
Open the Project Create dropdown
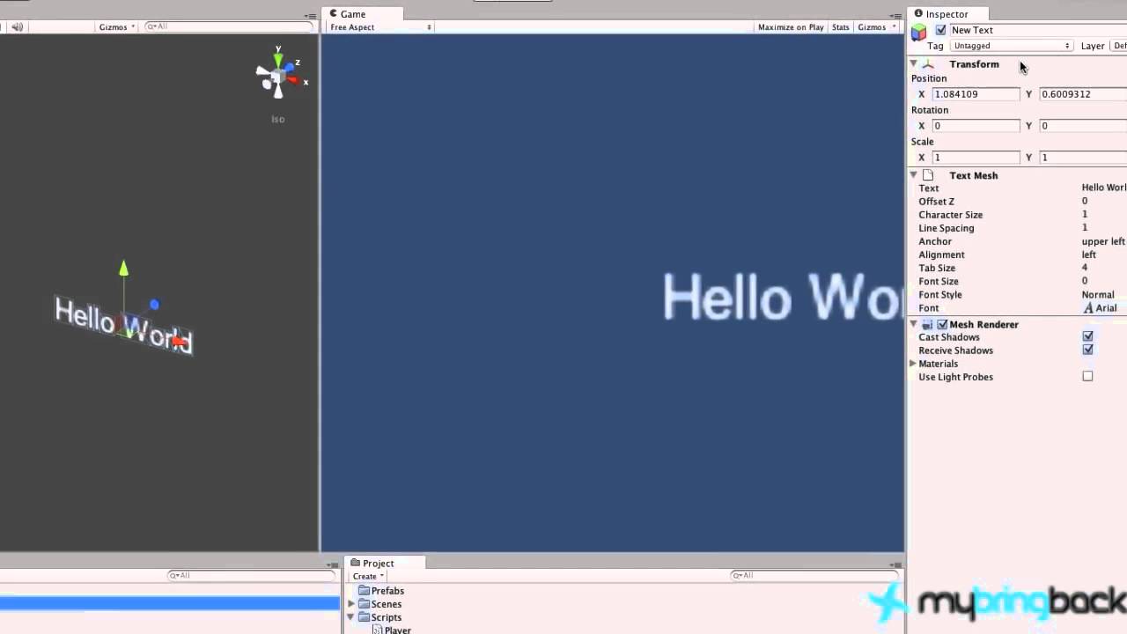pyautogui.click(x=368, y=576)
